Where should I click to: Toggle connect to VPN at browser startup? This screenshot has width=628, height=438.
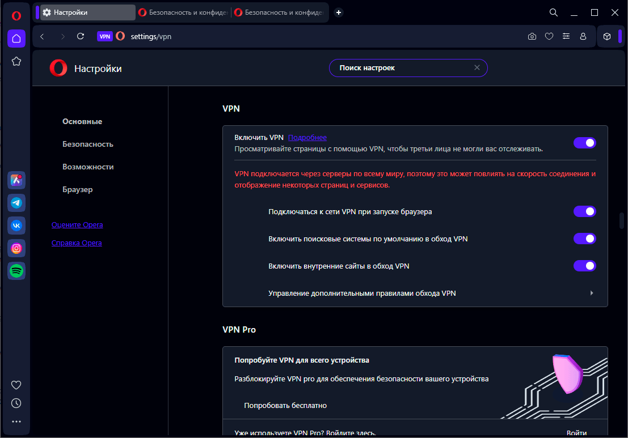click(585, 211)
